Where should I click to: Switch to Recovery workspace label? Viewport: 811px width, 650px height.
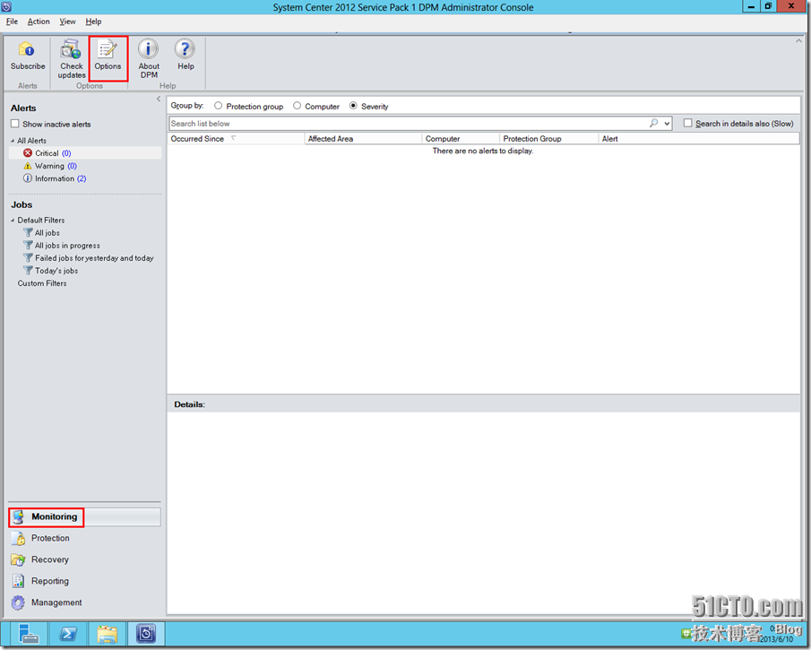(49, 560)
